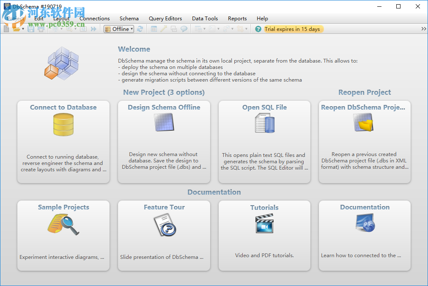This screenshot has height=286, width=428.
Task: Open the Connections menu
Action: 94,18
